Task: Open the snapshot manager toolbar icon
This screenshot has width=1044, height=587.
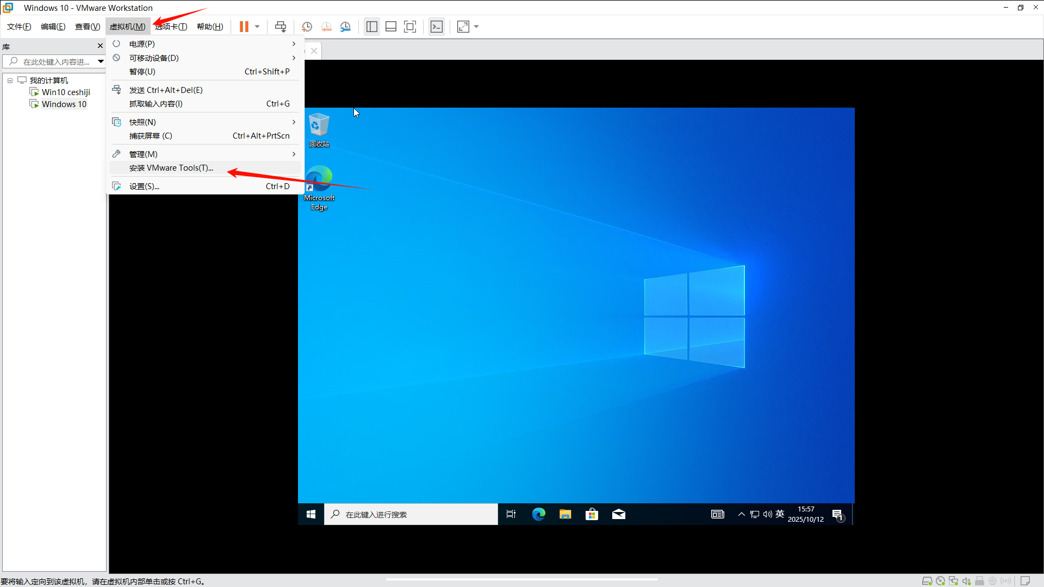Action: [x=345, y=27]
